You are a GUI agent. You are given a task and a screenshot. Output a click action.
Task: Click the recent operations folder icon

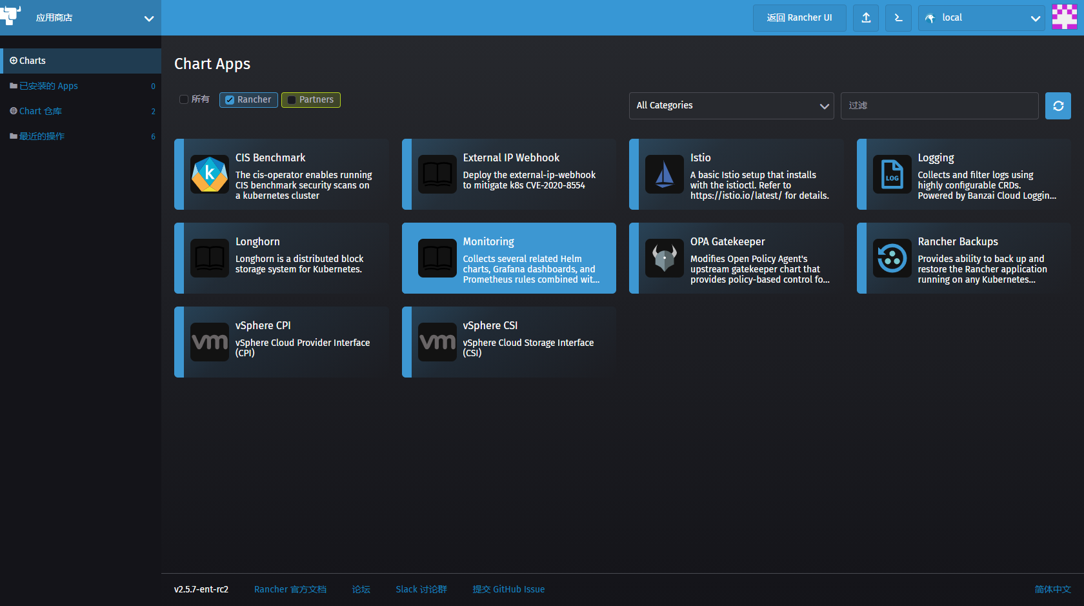(14, 136)
